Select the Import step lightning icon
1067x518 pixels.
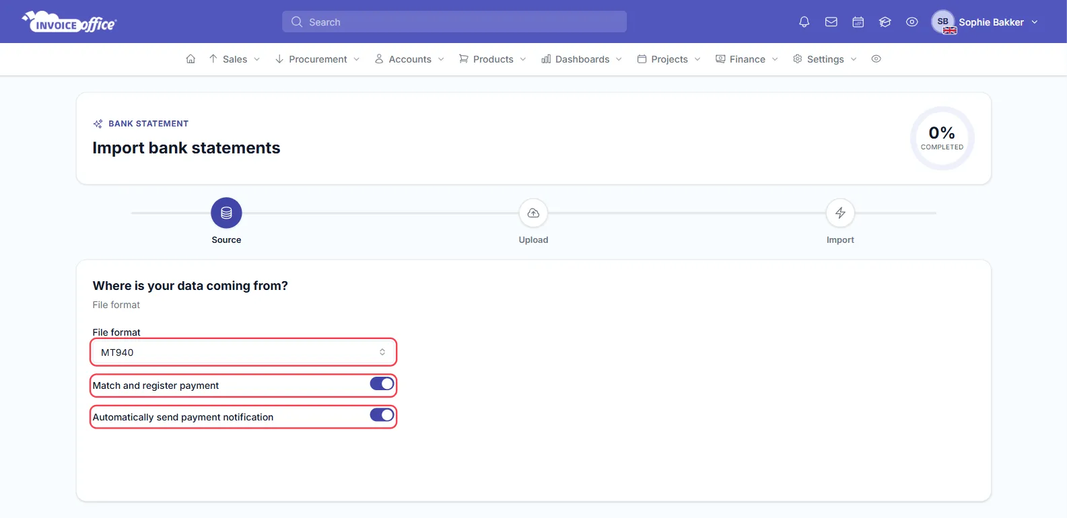click(840, 213)
